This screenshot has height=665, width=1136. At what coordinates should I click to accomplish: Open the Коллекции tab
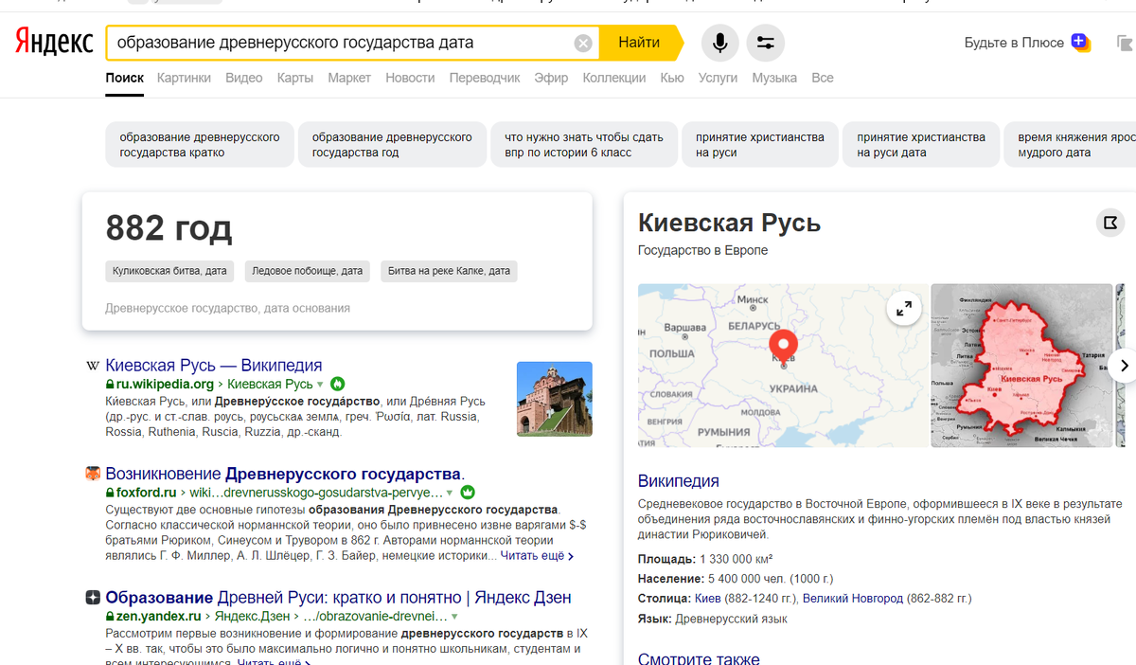tap(614, 78)
